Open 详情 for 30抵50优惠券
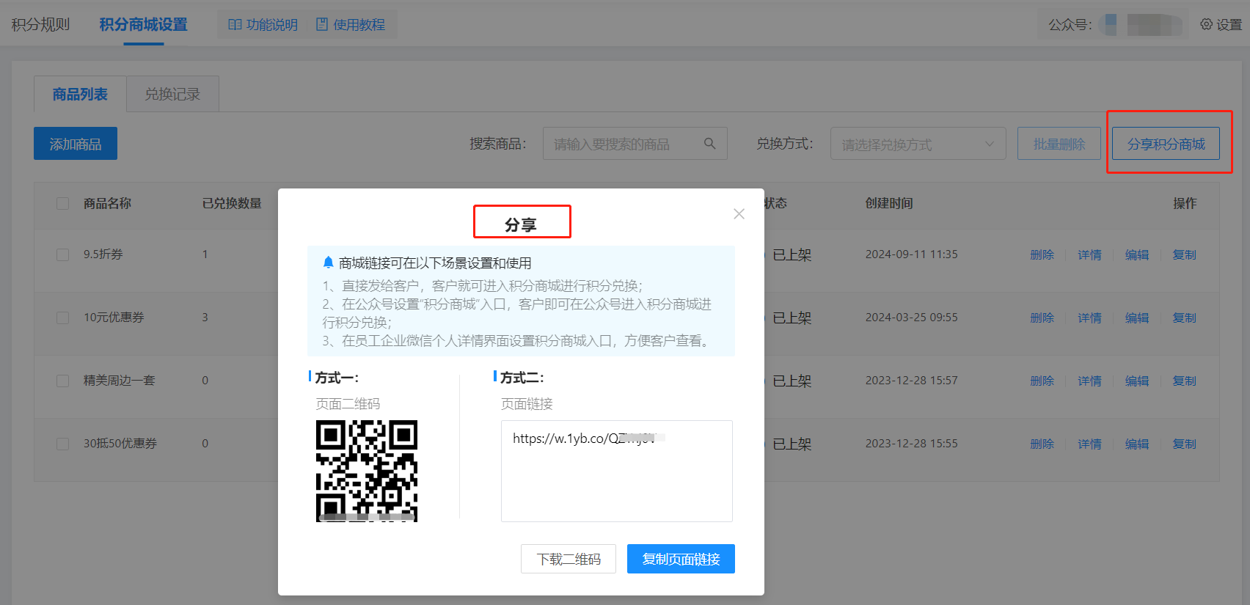This screenshot has height=605, width=1250. pyautogui.click(x=1089, y=444)
